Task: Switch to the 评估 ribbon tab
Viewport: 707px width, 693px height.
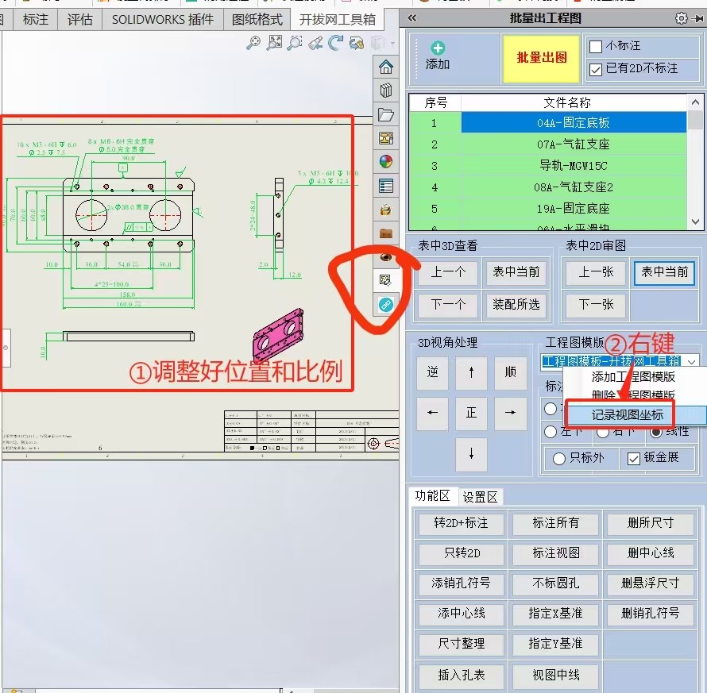Action: (x=79, y=19)
